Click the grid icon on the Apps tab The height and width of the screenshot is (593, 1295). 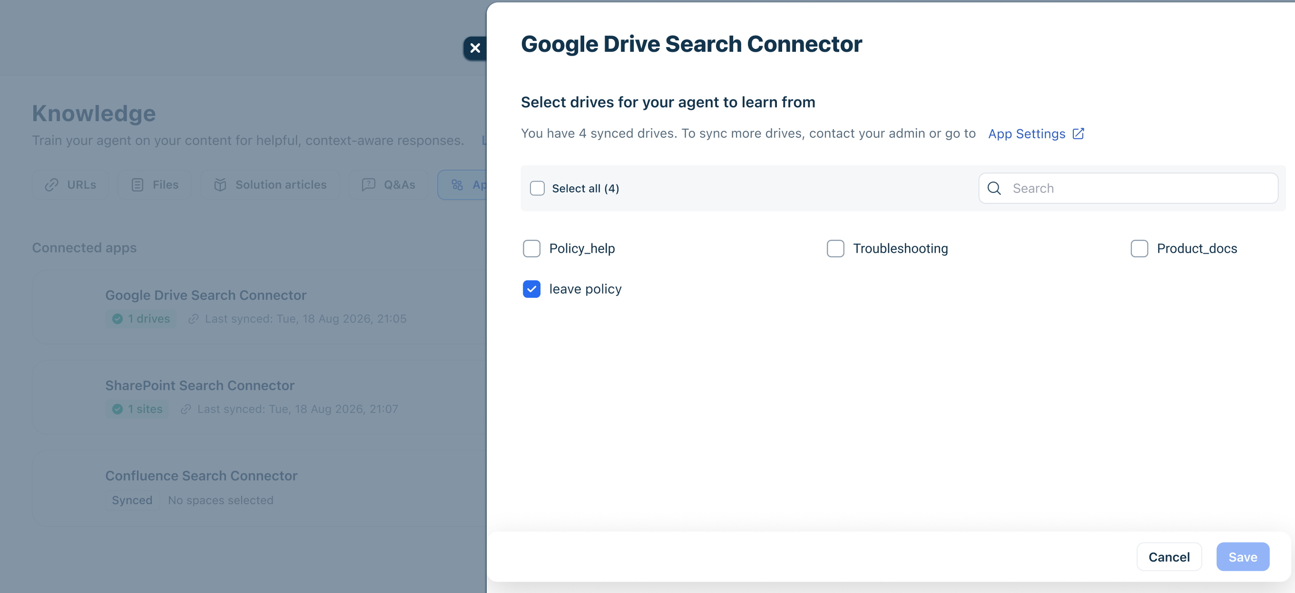click(x=457, y=185)
